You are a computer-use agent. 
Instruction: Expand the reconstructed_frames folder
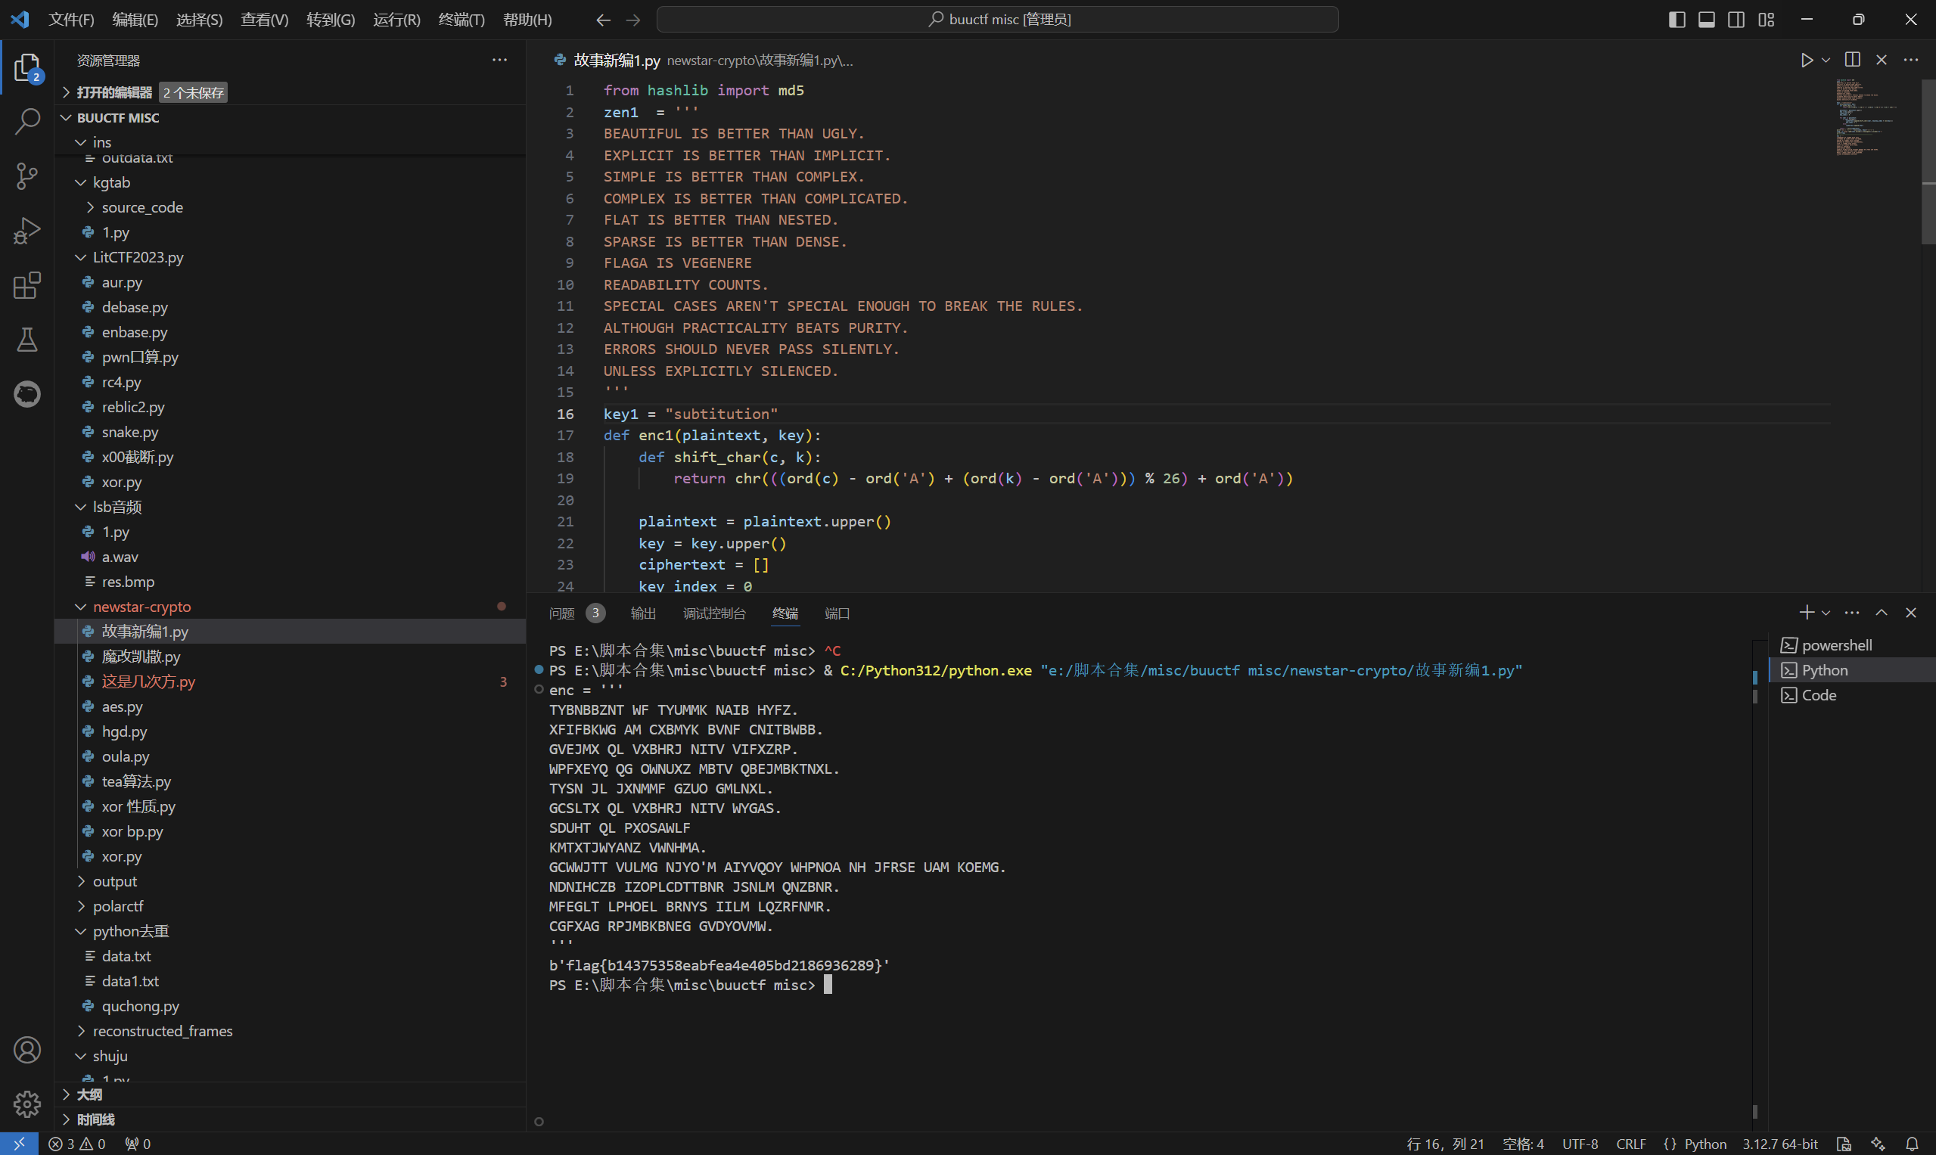(80, 1030)
